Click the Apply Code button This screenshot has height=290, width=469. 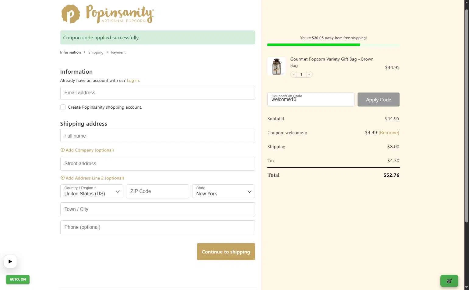pyautogui.click(x=378, y=100)
